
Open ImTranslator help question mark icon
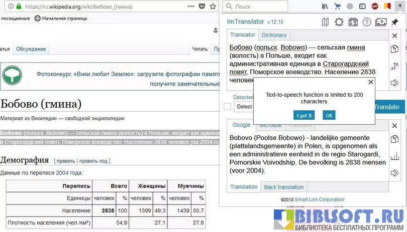click(x=367, y=22)
